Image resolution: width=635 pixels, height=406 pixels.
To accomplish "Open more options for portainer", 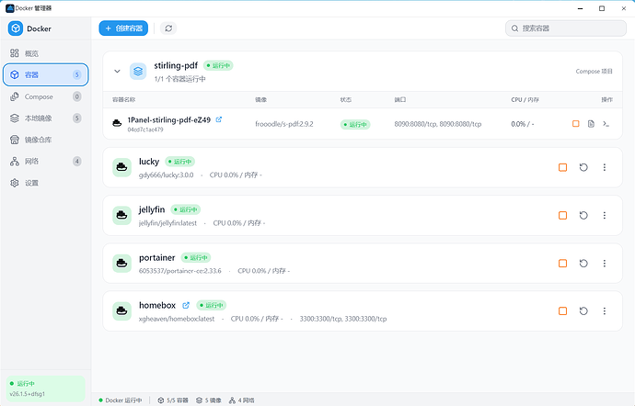I will 605,264.
